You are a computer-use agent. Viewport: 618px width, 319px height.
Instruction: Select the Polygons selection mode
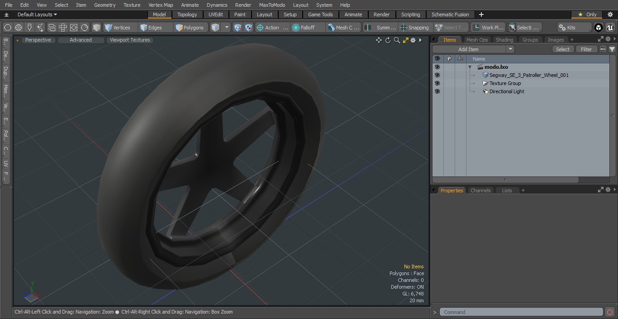pyautogui.click(x=190, y=28)
